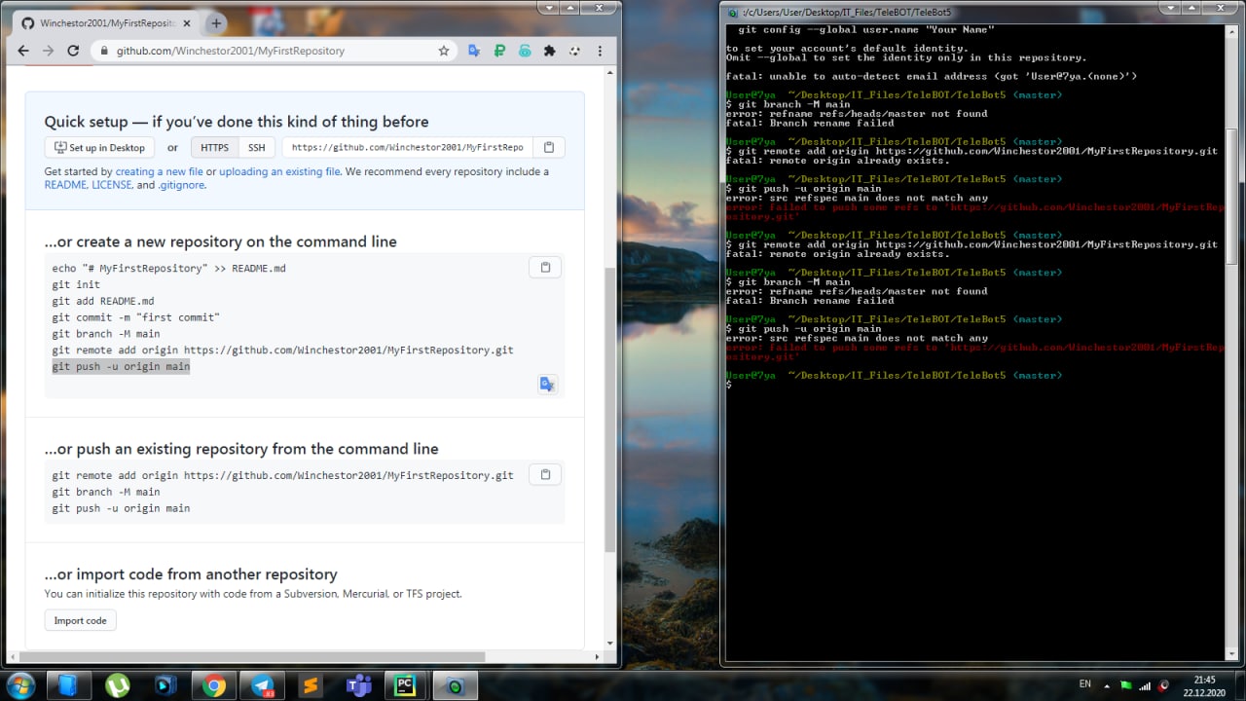Open the teal spiral extension icon
Image resolution: width=1246 pixels, height=701 pixels.
coord(525,51)
